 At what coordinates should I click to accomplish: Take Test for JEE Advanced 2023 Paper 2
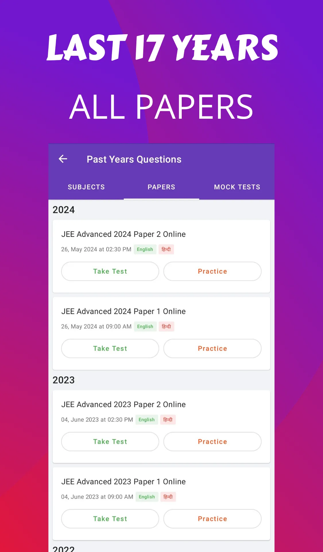click(110, 442)
